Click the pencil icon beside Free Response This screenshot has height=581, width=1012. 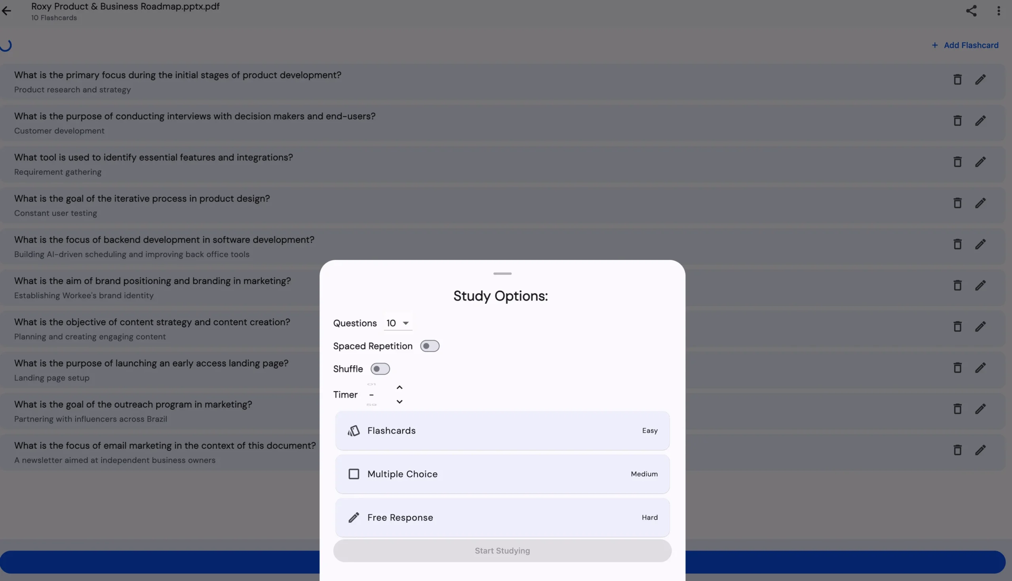(354, 518)
